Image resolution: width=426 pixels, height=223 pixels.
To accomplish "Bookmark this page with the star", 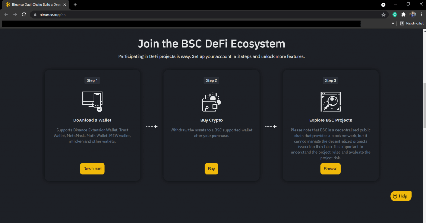I will pos(383,15).
